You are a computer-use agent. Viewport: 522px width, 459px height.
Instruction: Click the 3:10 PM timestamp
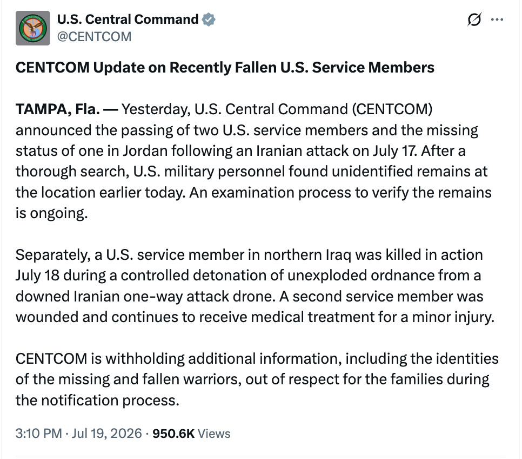click(x=38, y=434)
